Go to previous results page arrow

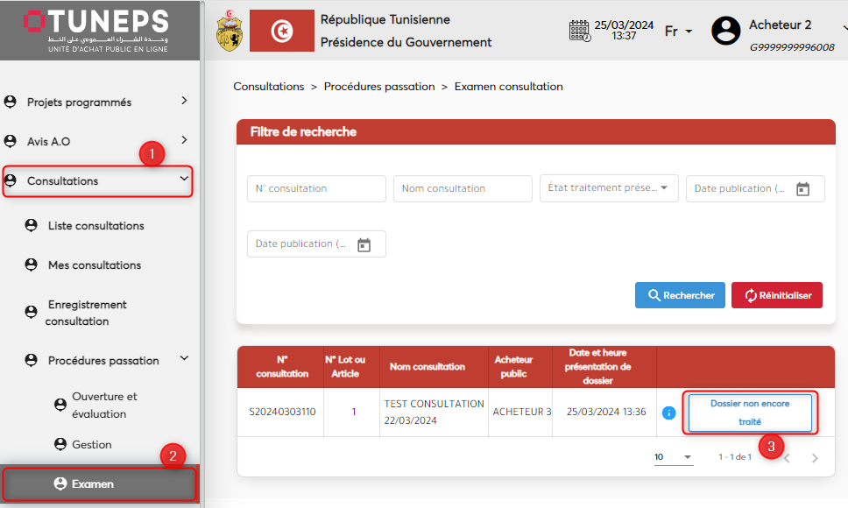pos(787,458)
